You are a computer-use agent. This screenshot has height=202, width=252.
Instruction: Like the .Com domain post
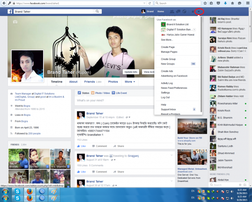click(81, 146)
